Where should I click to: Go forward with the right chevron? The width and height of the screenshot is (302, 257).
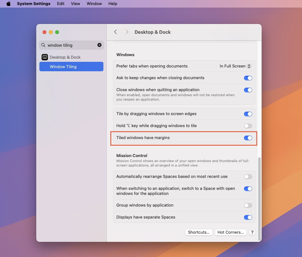[127, 32]
